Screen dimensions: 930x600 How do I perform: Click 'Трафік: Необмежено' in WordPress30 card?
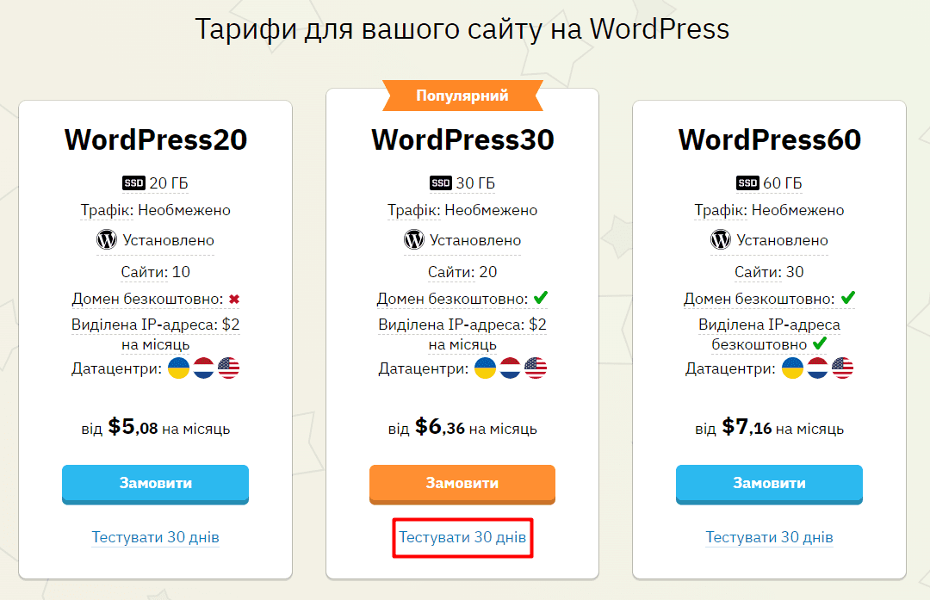(462, 211)
